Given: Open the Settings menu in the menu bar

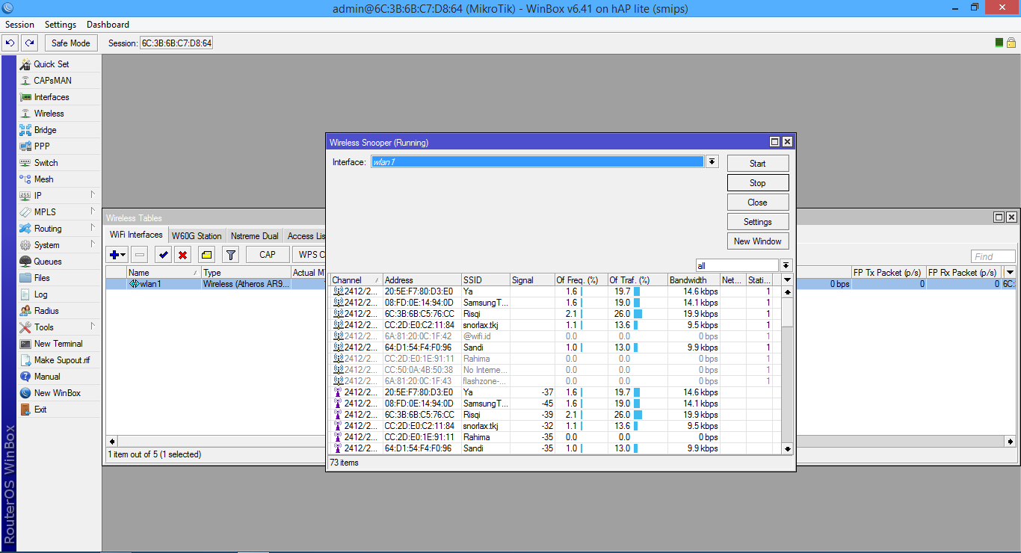Looking at the screenshot, I should (x=60, y=24).
